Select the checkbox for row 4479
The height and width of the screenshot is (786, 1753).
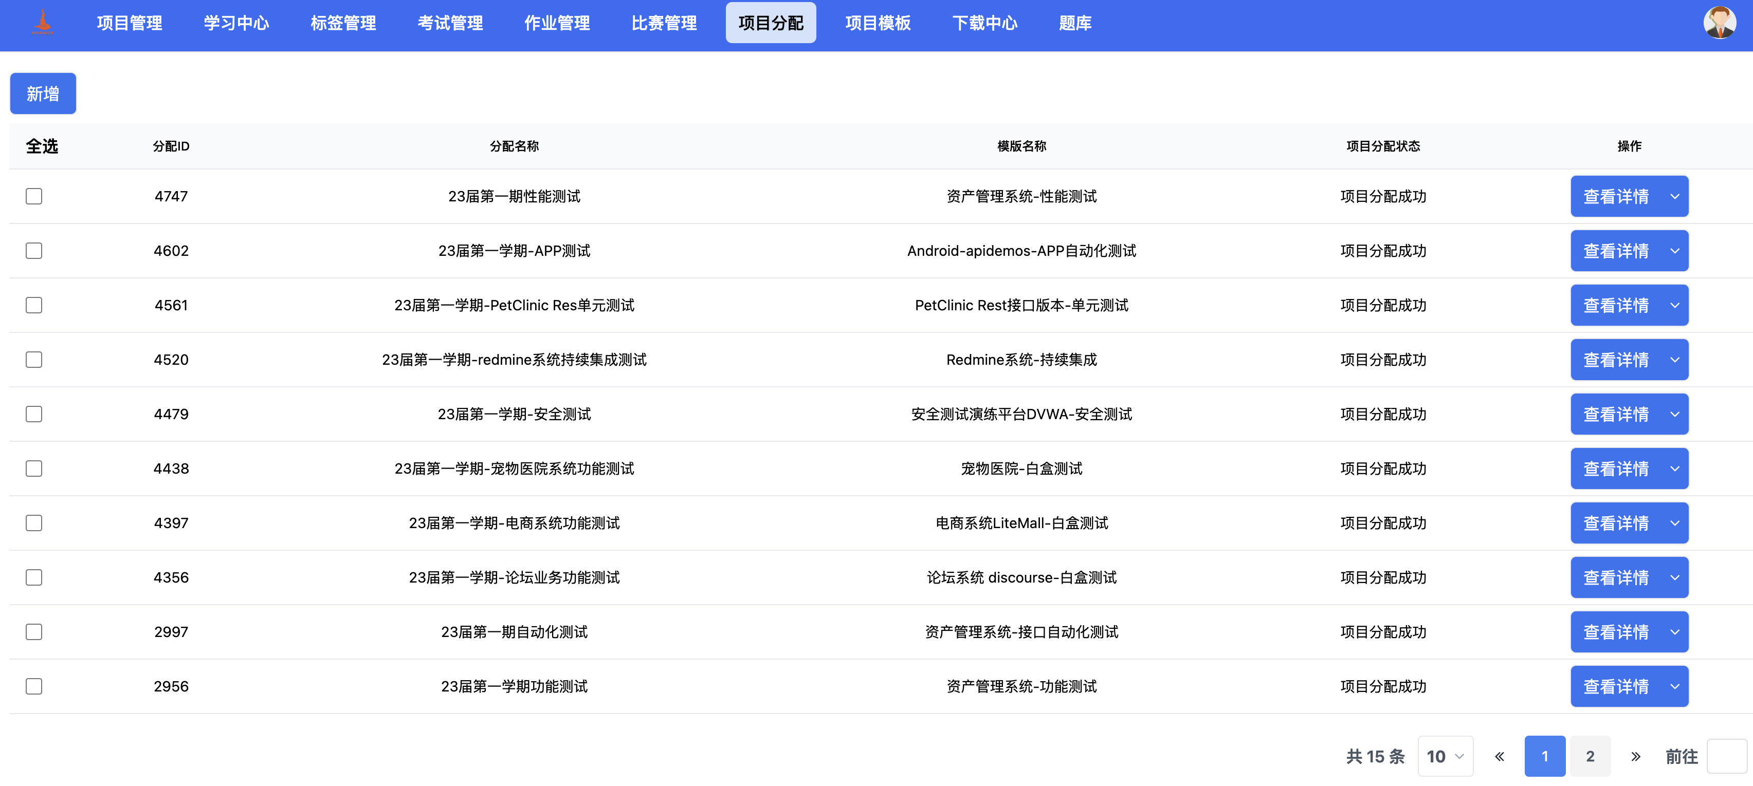34,414
